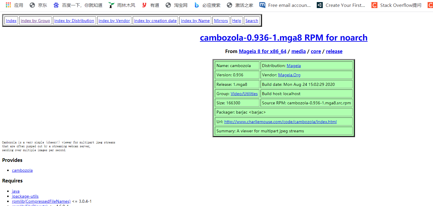Open the Search page
433x206 pixels.
click(x=252, y=21)
